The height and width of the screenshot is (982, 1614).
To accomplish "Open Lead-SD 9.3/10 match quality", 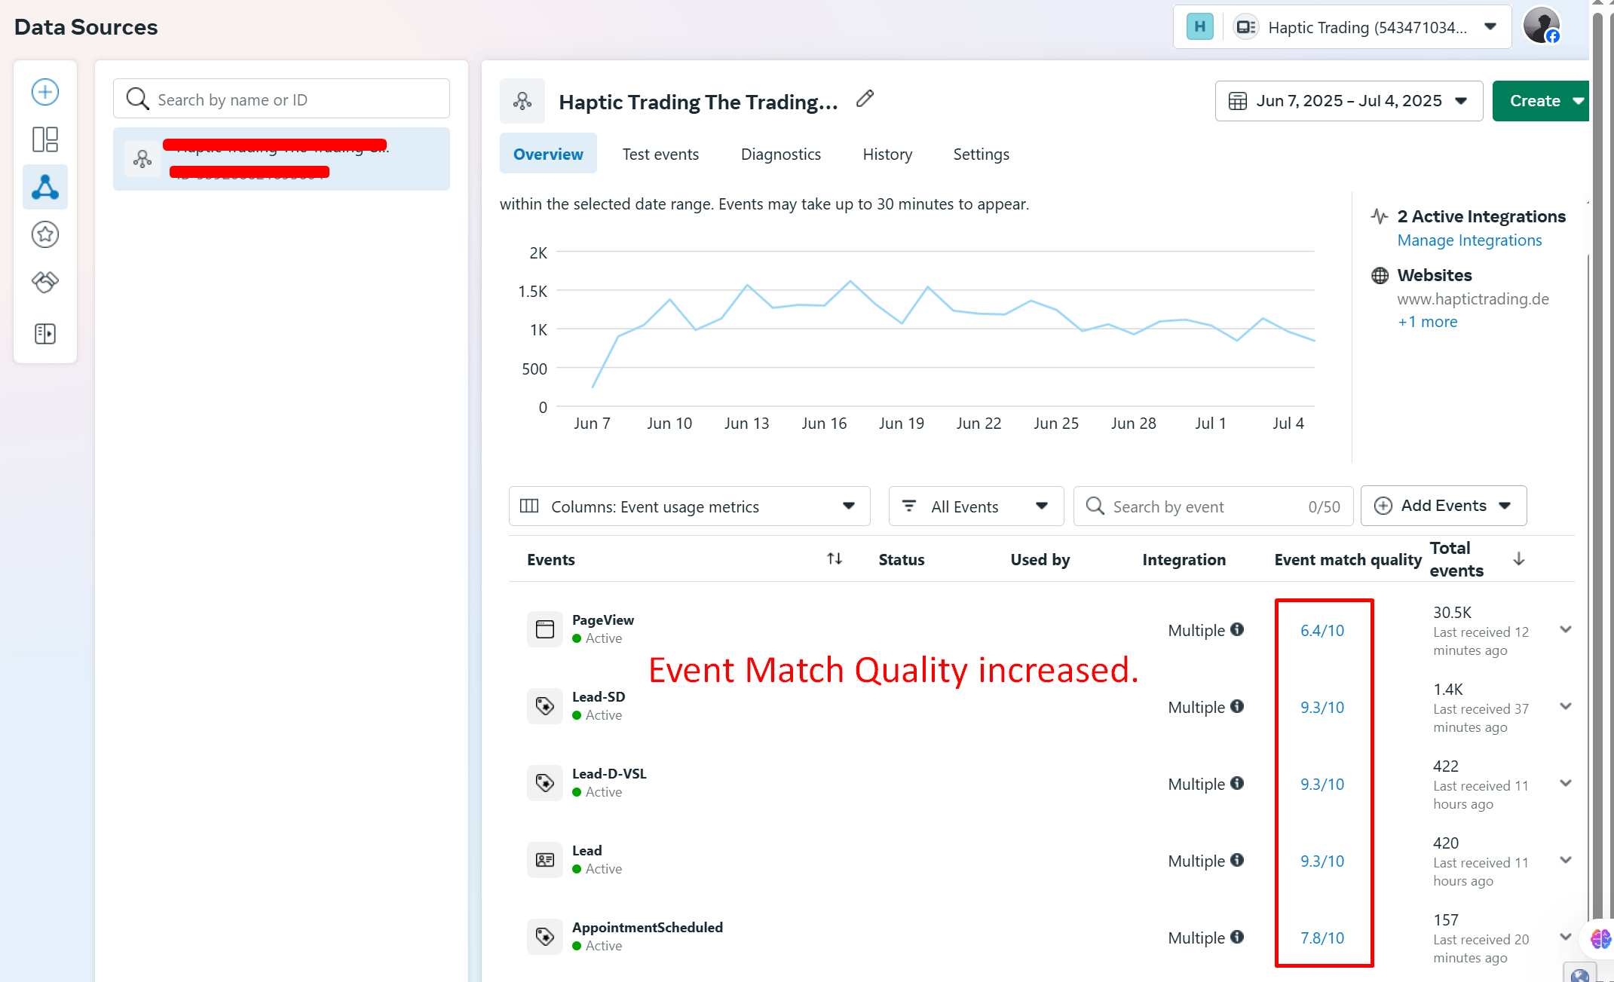I will (x=1322, y=708).
